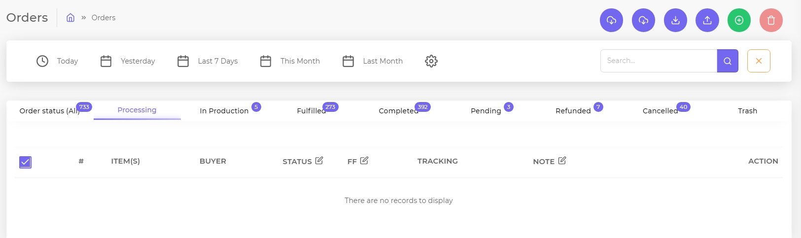Filter orders by Today
Image resolution: width=801 pixels, height=238 pixels.
point(57,61)
